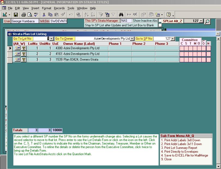Open Lot 1 details form icon
Viewport: 221px width, 169px height.
(x=17, y=48)
